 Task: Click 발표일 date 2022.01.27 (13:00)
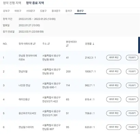(x=29, y=25)
